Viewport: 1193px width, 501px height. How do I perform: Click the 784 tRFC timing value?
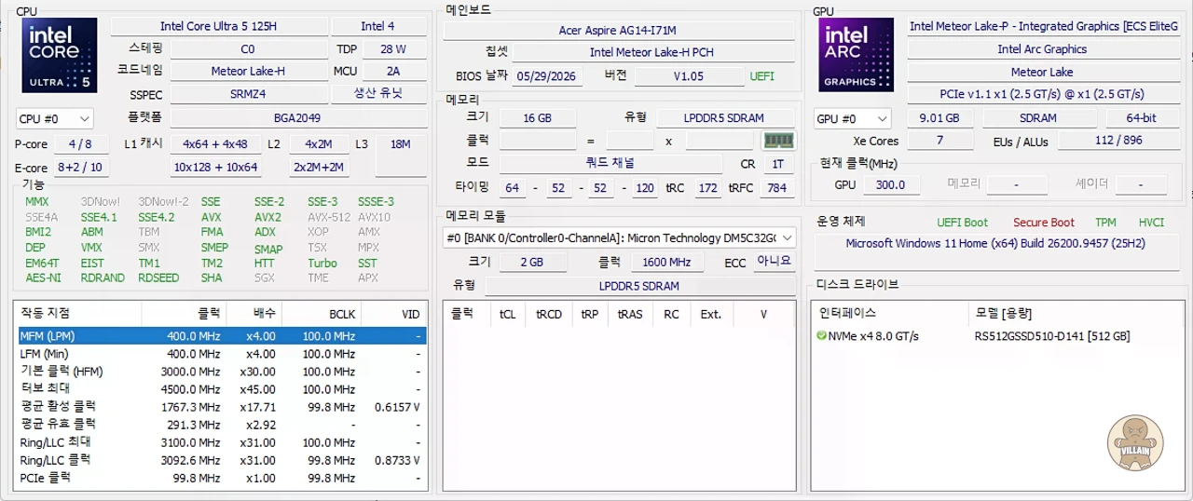coord(776,188)
